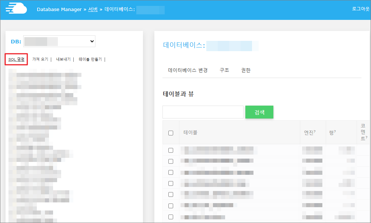Tick the third table row checkbox
The image size is (371, 223).
[171, 172]
